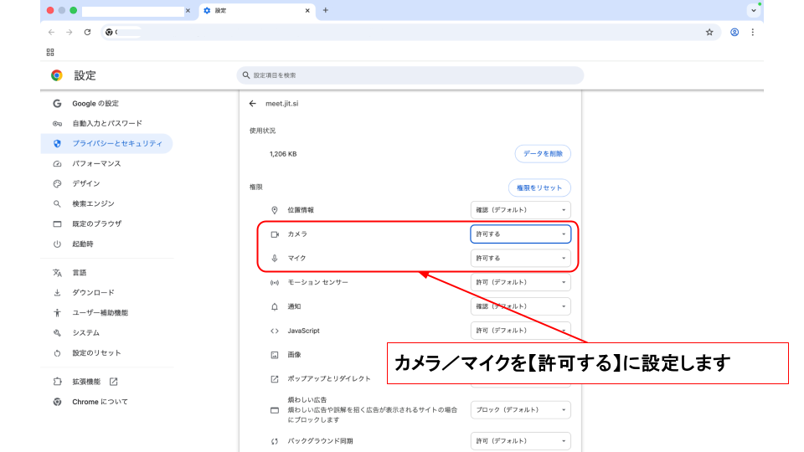Click the apps grid icon in bookmarks bar
The width and height of the screenshot is (804, 452).
click(50, 52)
